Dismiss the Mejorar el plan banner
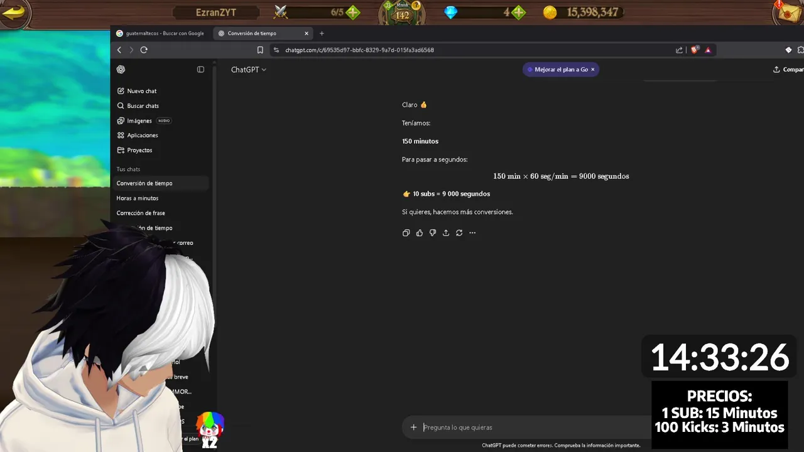Viewport: 804px width, 452px height. pos(592,70)
